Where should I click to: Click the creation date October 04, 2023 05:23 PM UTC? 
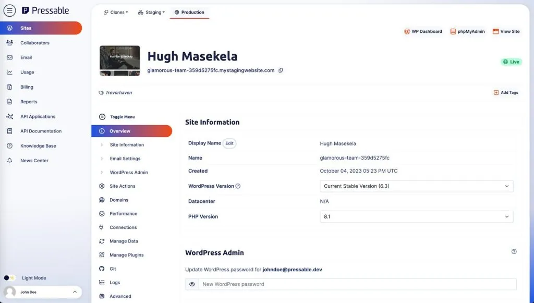point(359,171)
